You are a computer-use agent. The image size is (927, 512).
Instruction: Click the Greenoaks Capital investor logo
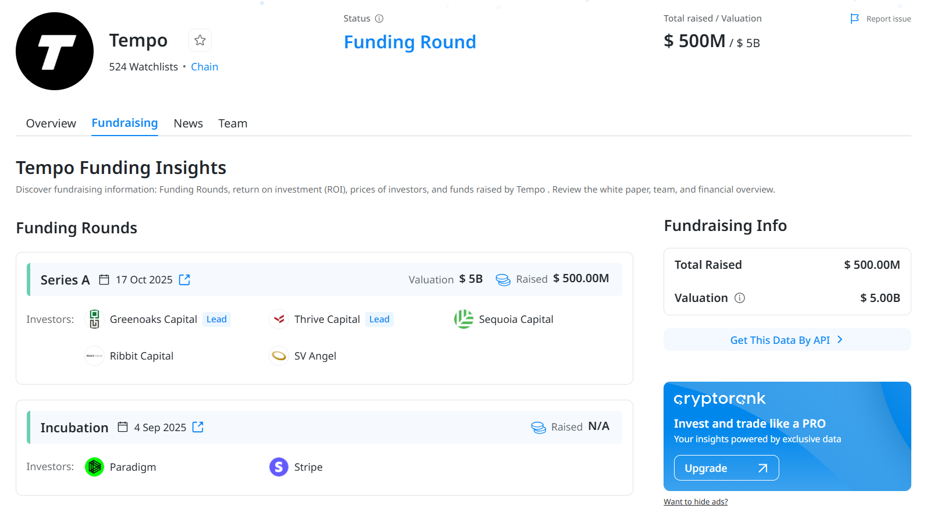pos(94,319)
